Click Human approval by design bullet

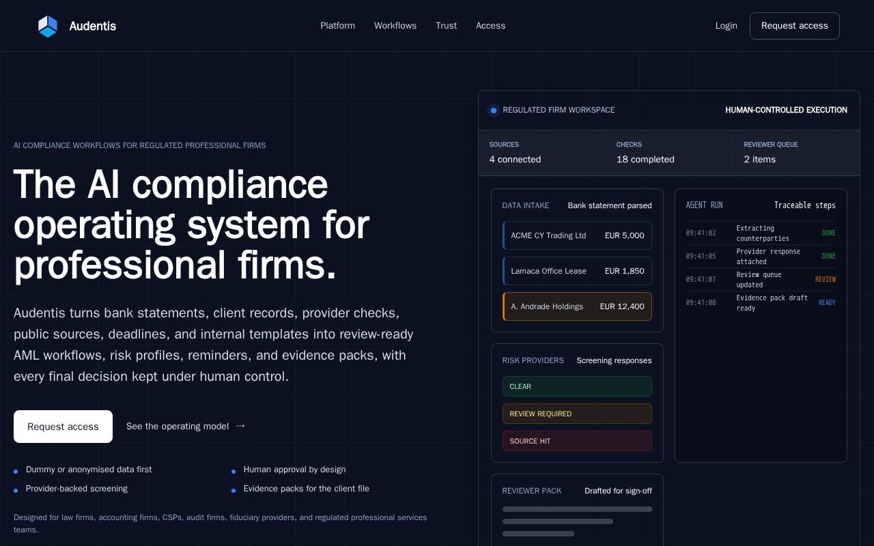coord(294,470)
